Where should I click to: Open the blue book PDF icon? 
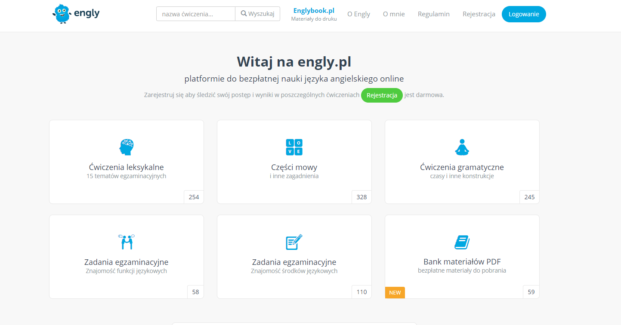coord(462,242)
